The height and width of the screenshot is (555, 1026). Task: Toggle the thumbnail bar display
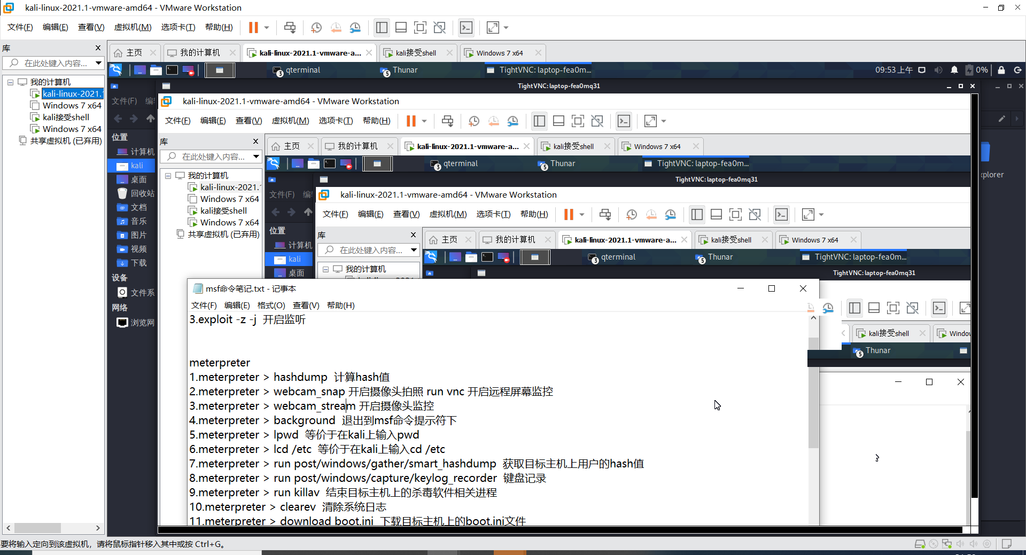coord(401,27)
